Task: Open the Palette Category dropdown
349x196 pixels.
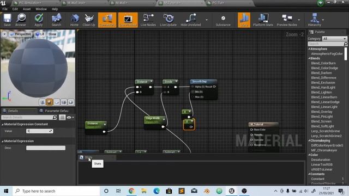Action: [334, 39]
